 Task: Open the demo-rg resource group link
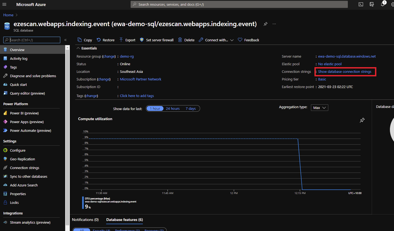127,57
